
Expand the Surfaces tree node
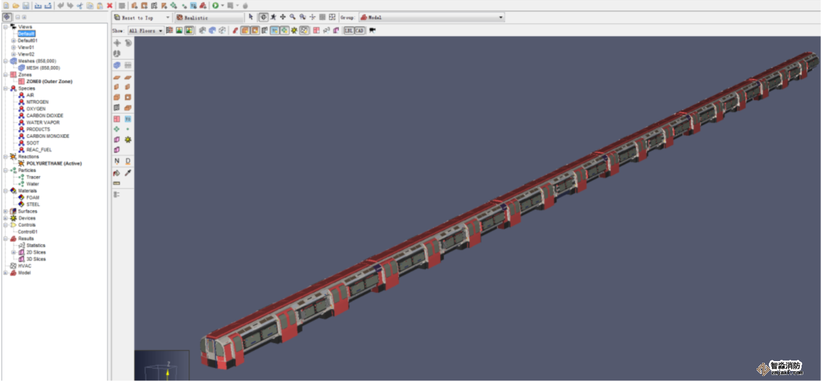point(6,211)
